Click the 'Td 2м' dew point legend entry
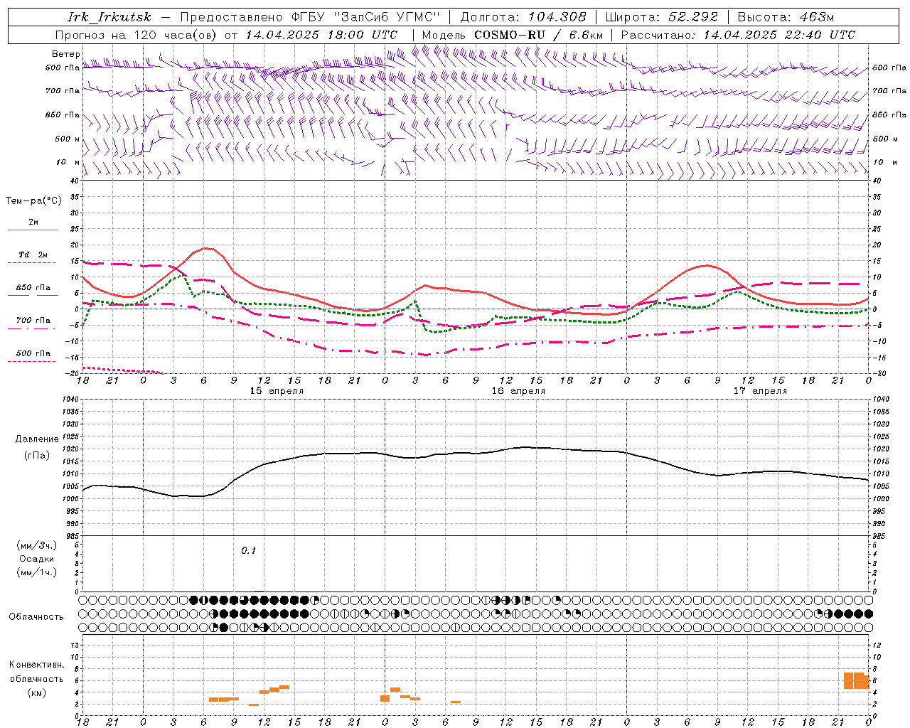This screenshot has height=728, width=910. click(33, 255)
